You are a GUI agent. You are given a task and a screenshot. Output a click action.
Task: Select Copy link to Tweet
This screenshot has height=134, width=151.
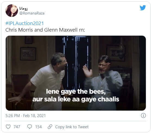72,127
